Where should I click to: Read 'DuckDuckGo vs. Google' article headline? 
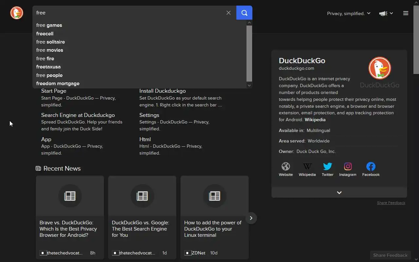click(x=140, y=229)
